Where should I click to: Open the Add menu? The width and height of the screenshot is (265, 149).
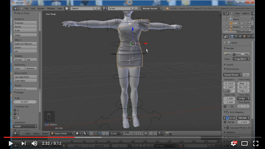click(x=33, y=8)
